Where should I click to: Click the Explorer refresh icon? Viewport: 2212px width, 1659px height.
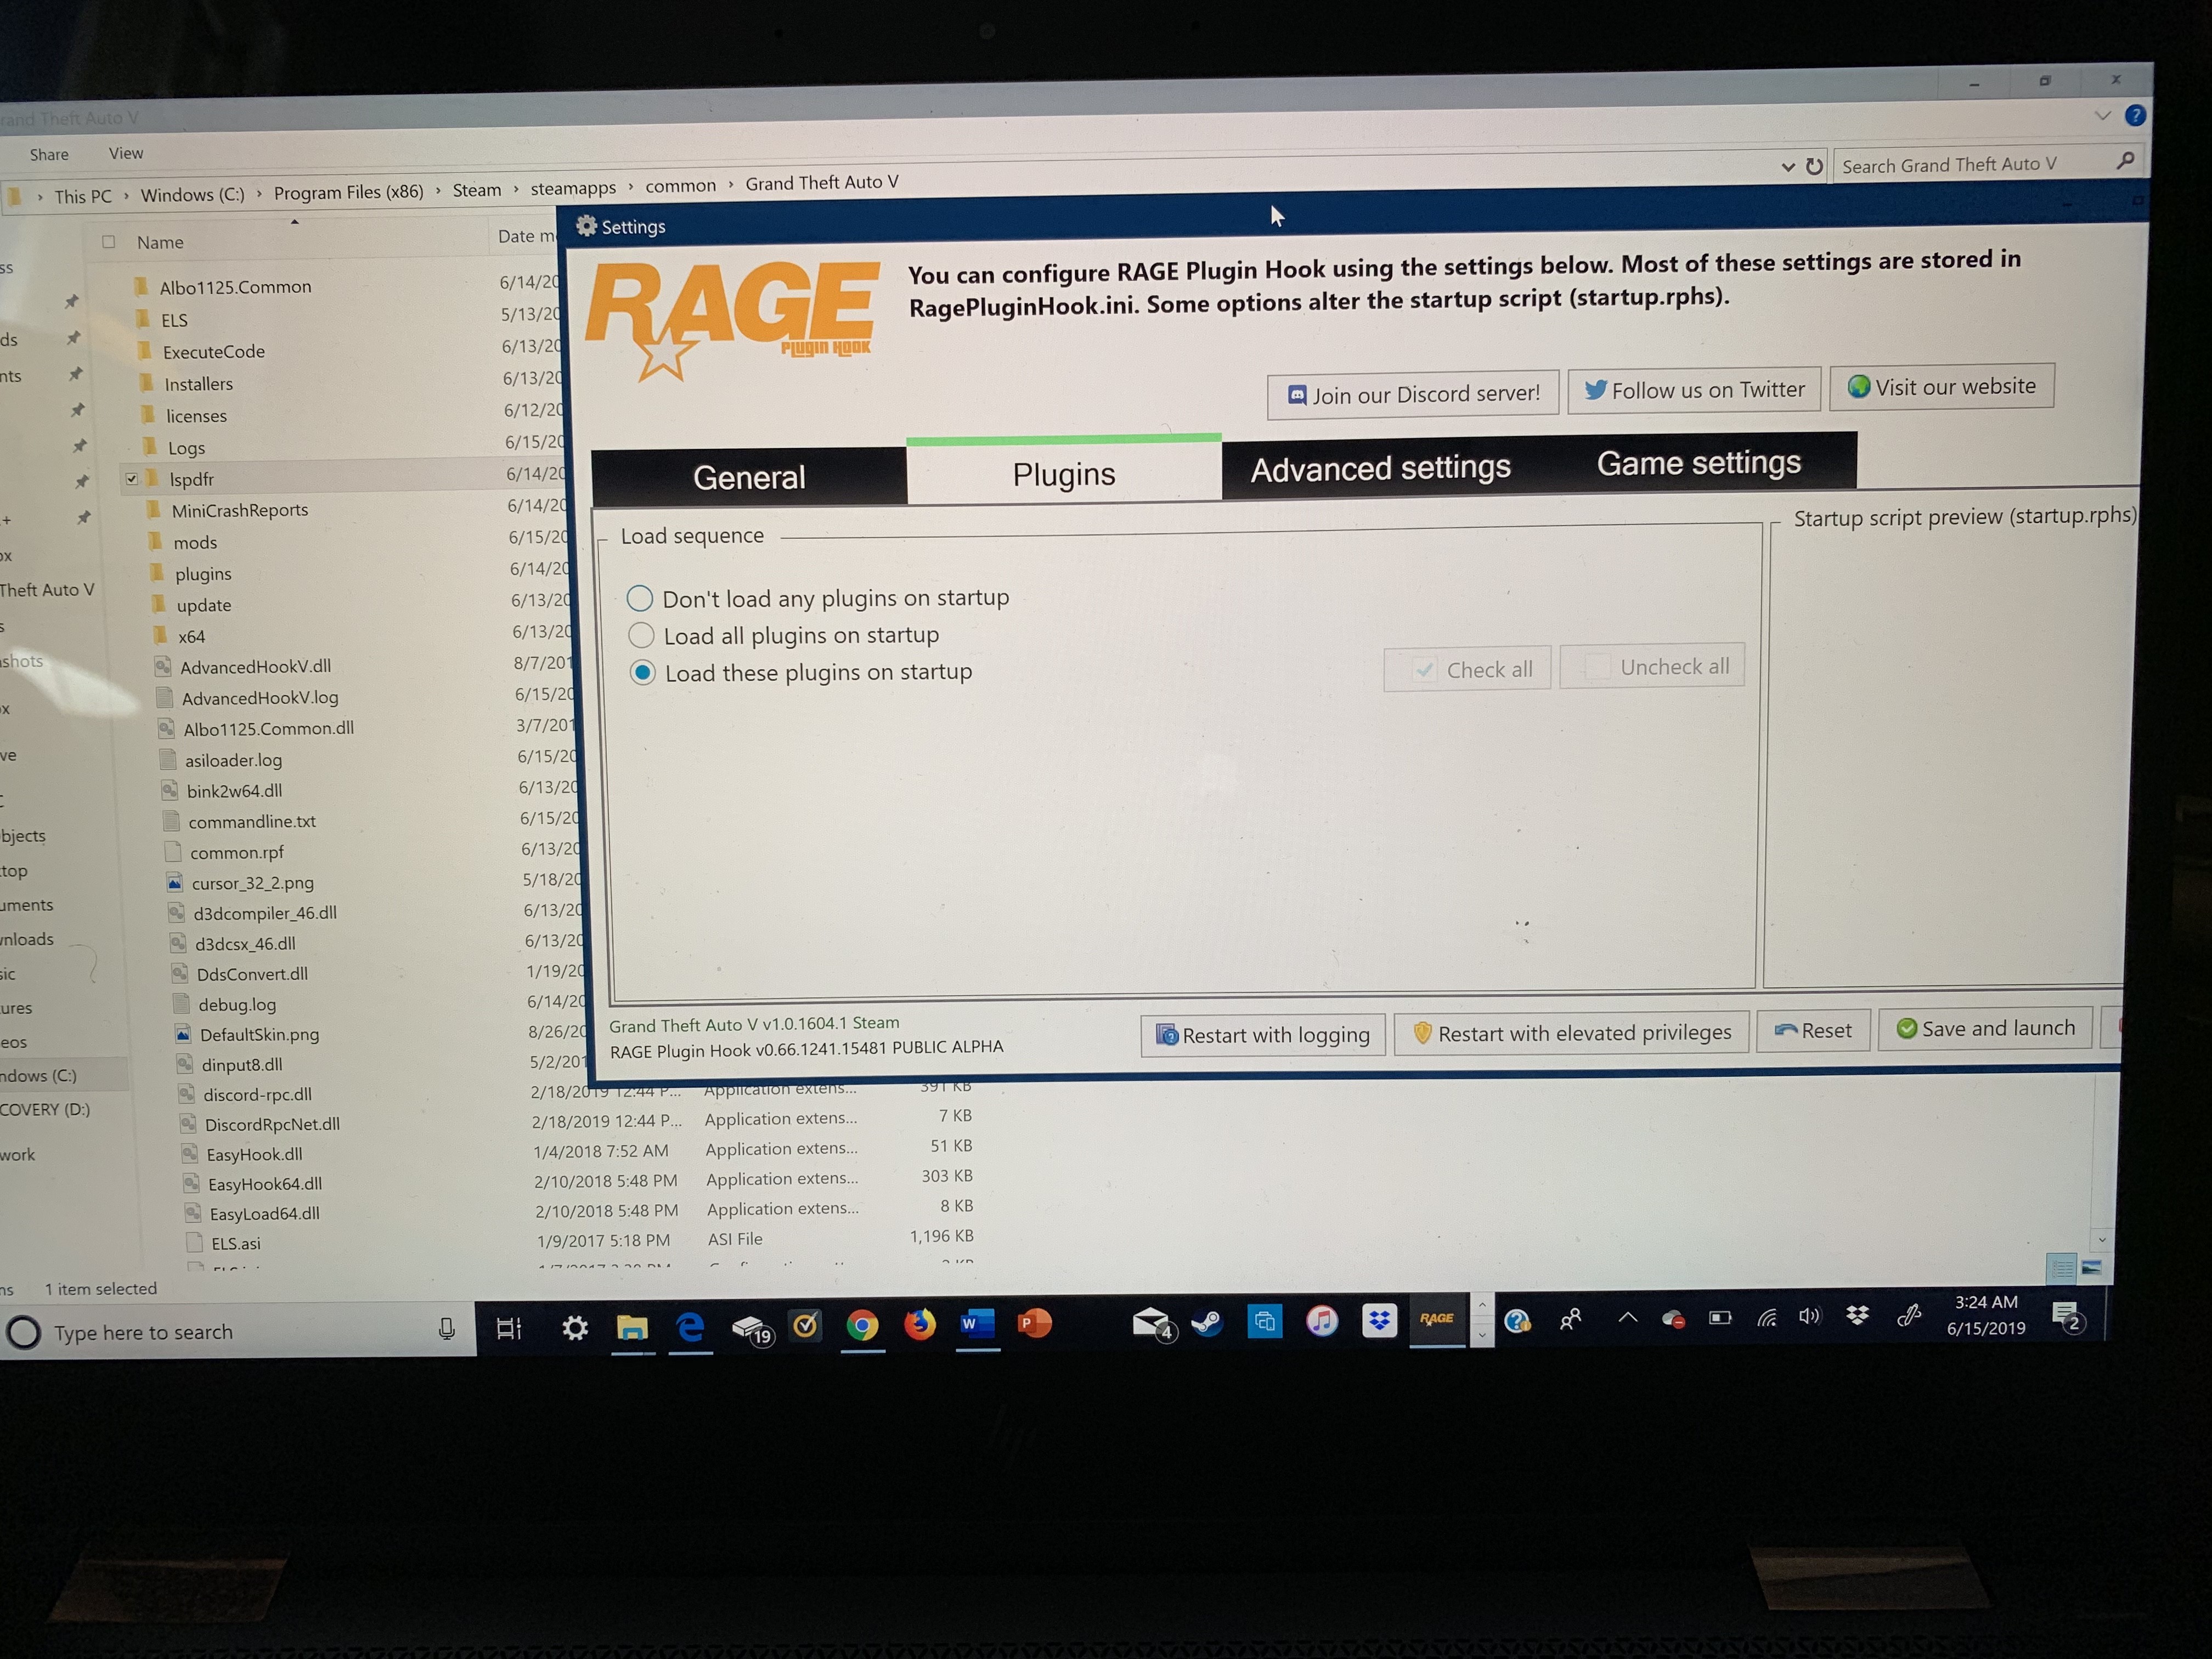(1814, 167)
